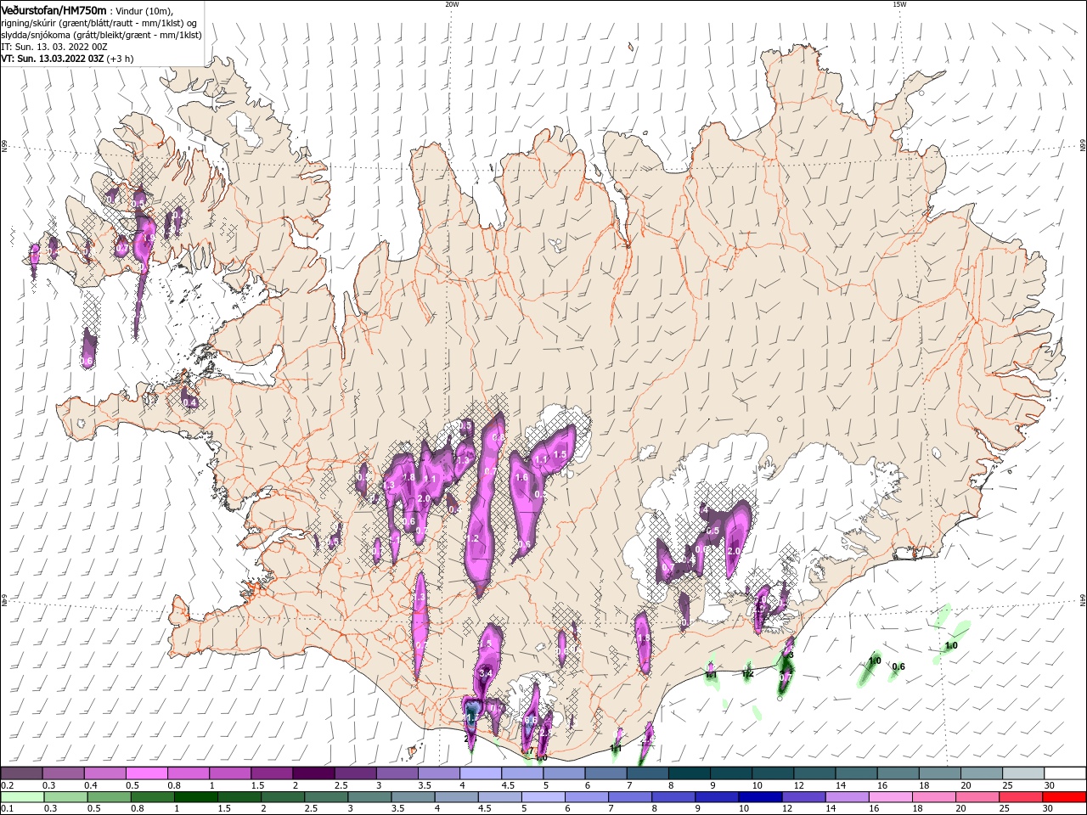The height and width of the screenshot is (815, 1087).
Task: Click the Veðurstofan/HM750m title text
Action: click(x=54, y=9)
